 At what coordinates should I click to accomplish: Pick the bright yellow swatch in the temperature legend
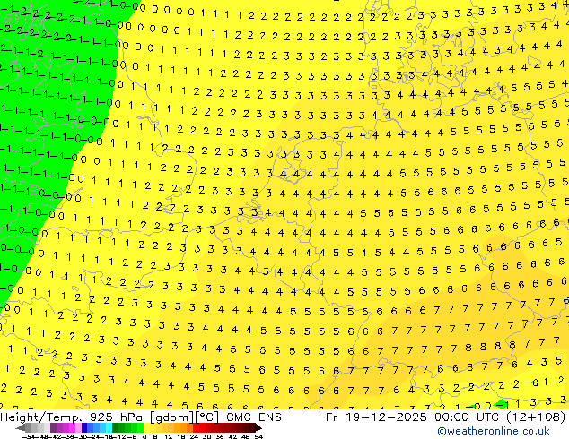point(146,428)
